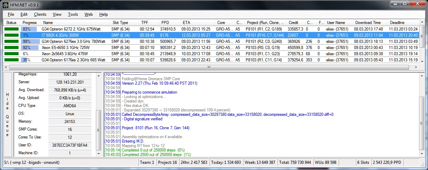This screenshot has width=428, height=170.
Task: Click the SMP Cores field 16
Action: point(69,129)
